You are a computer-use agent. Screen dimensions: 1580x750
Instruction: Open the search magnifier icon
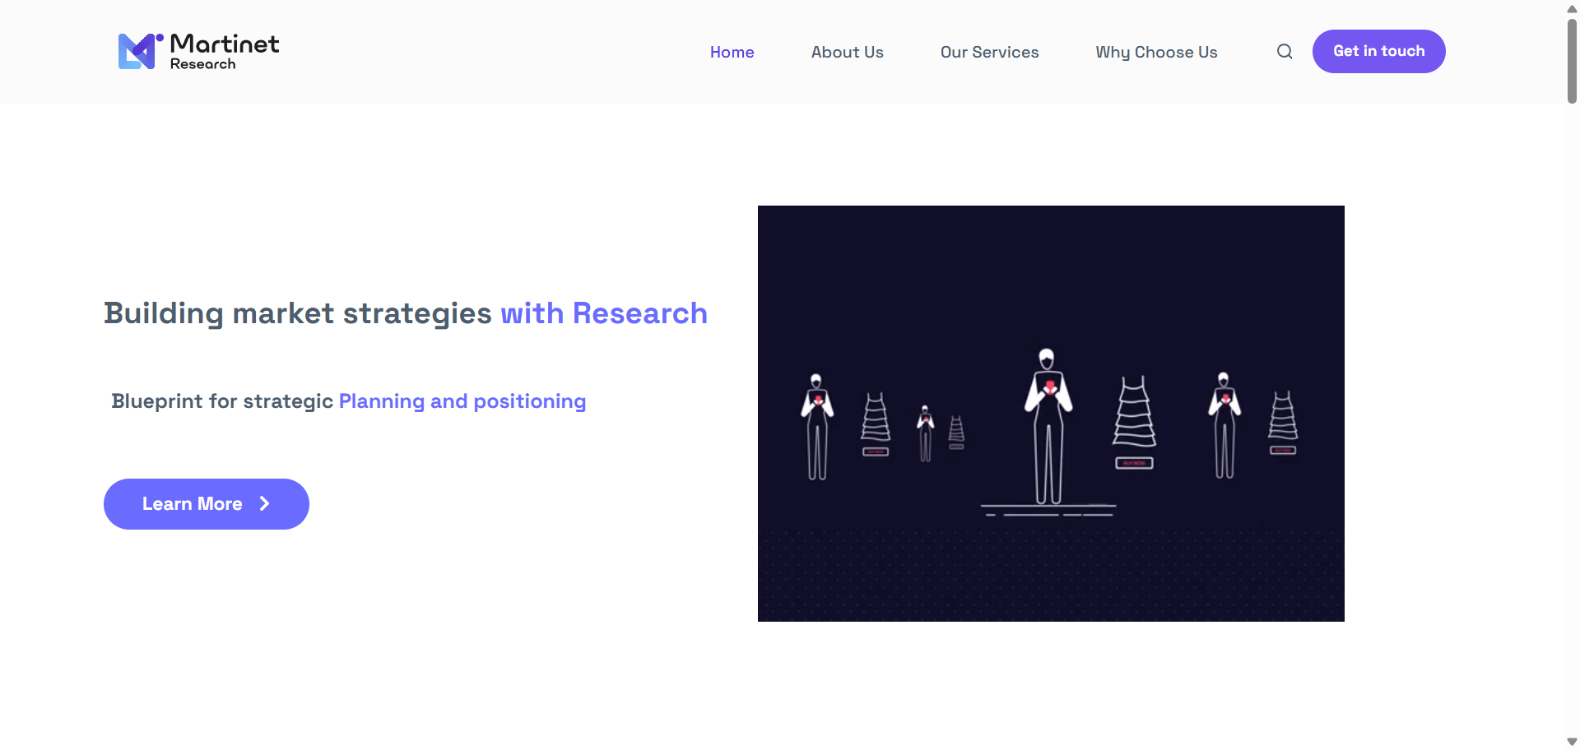[x=1285, y=52]
